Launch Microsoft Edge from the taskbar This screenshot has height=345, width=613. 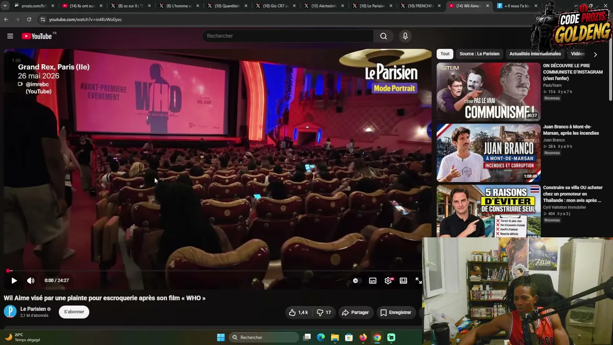pyautogui.click(x=321, y=337)
